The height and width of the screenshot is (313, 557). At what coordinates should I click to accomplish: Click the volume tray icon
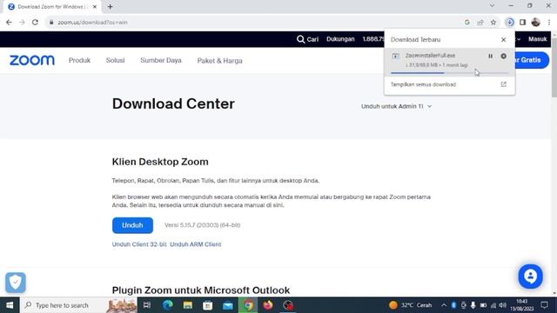(x=503, y=305)
